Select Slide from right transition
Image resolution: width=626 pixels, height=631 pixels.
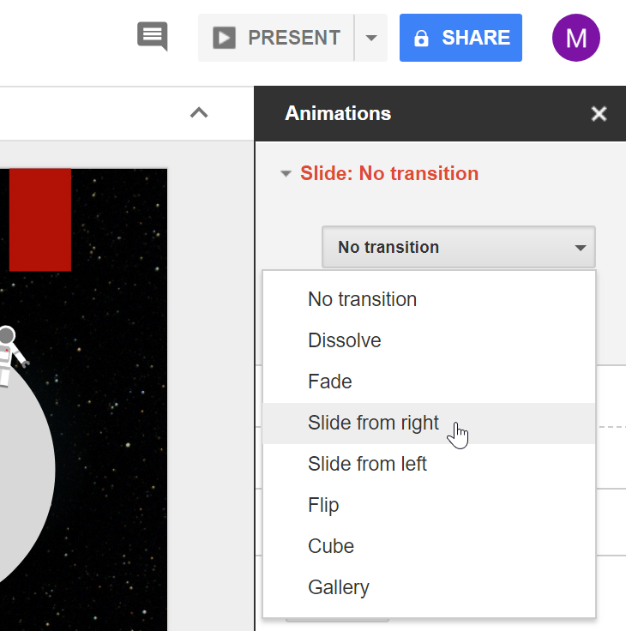click(429, 423)
